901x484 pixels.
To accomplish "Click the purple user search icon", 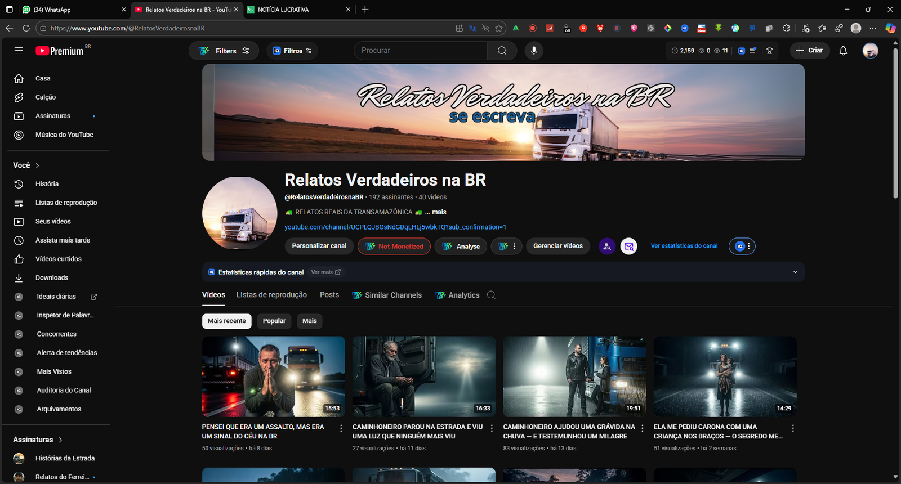I will (x=607, y=247).
